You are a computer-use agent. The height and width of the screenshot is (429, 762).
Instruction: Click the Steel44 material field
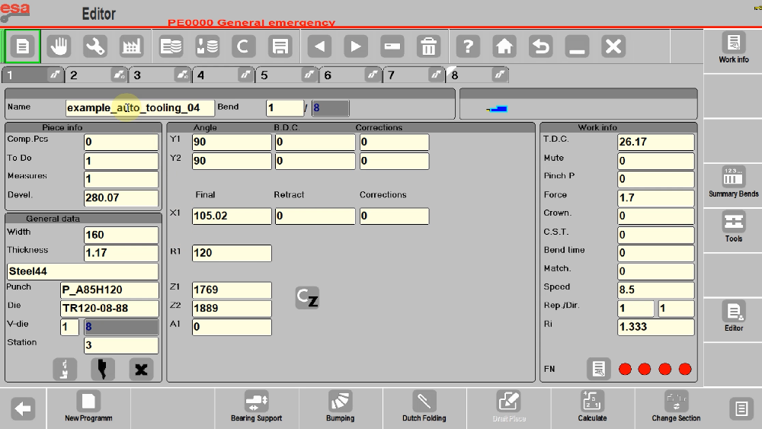pyautogui.click(x=82, y=271)
